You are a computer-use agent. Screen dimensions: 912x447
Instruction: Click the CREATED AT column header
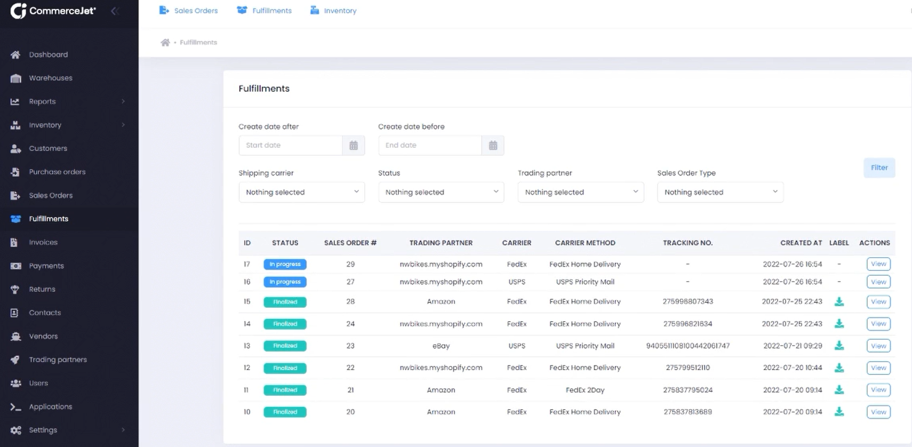pyautogui.click(x=801, y=243)
